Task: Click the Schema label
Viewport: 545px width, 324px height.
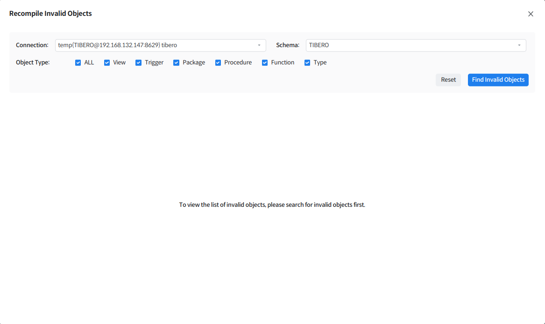Action: click(287, 45)
